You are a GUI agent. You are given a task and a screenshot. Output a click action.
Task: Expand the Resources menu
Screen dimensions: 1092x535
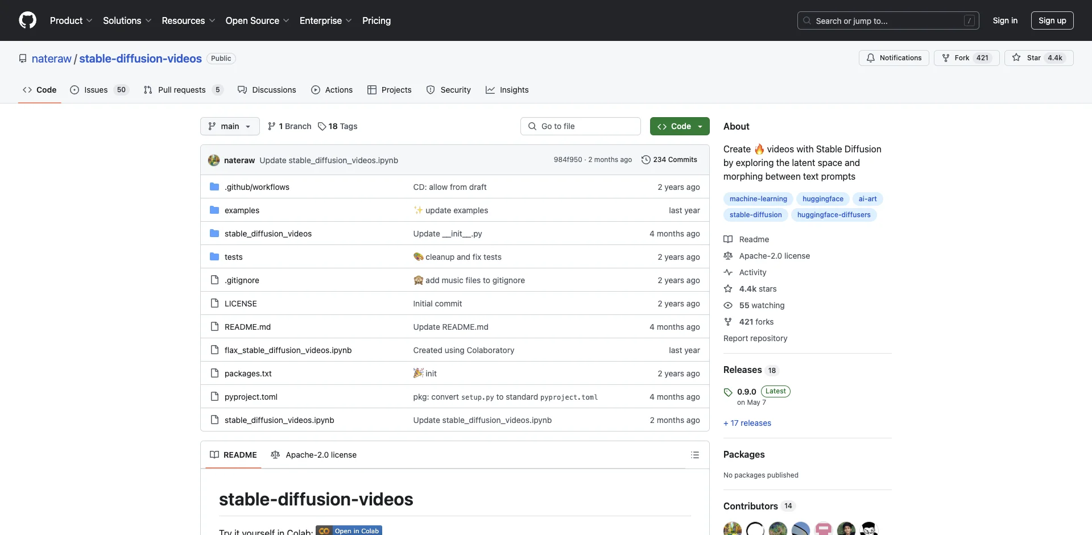coord(188,20)
